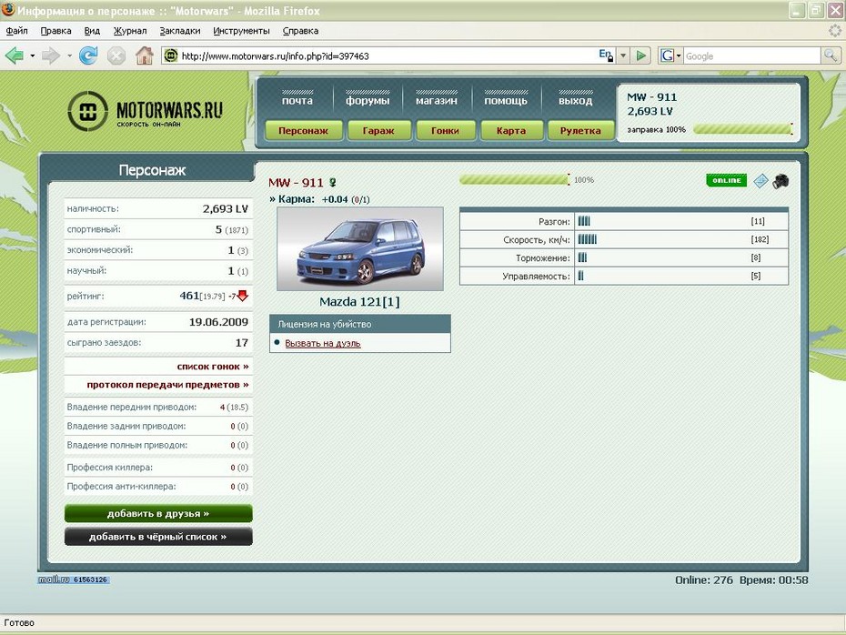
Task: Click the red down rating arrow
Action: [x=242, y=296]
